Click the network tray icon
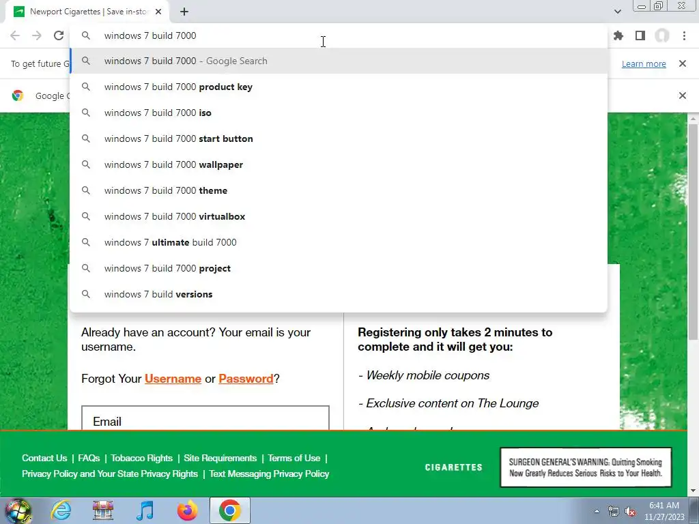This screenshot has width=699, height=524. click(x=614, y=512)
